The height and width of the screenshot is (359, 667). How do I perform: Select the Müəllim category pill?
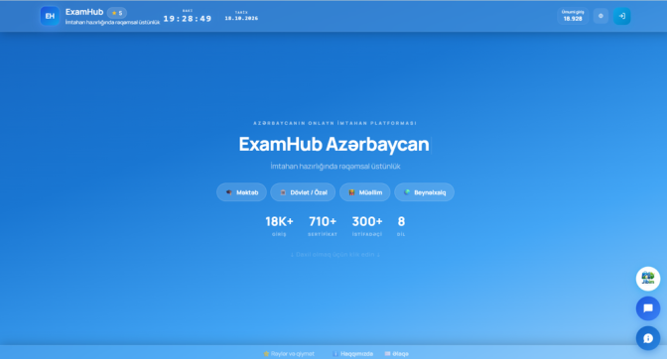tap(365, 192)
